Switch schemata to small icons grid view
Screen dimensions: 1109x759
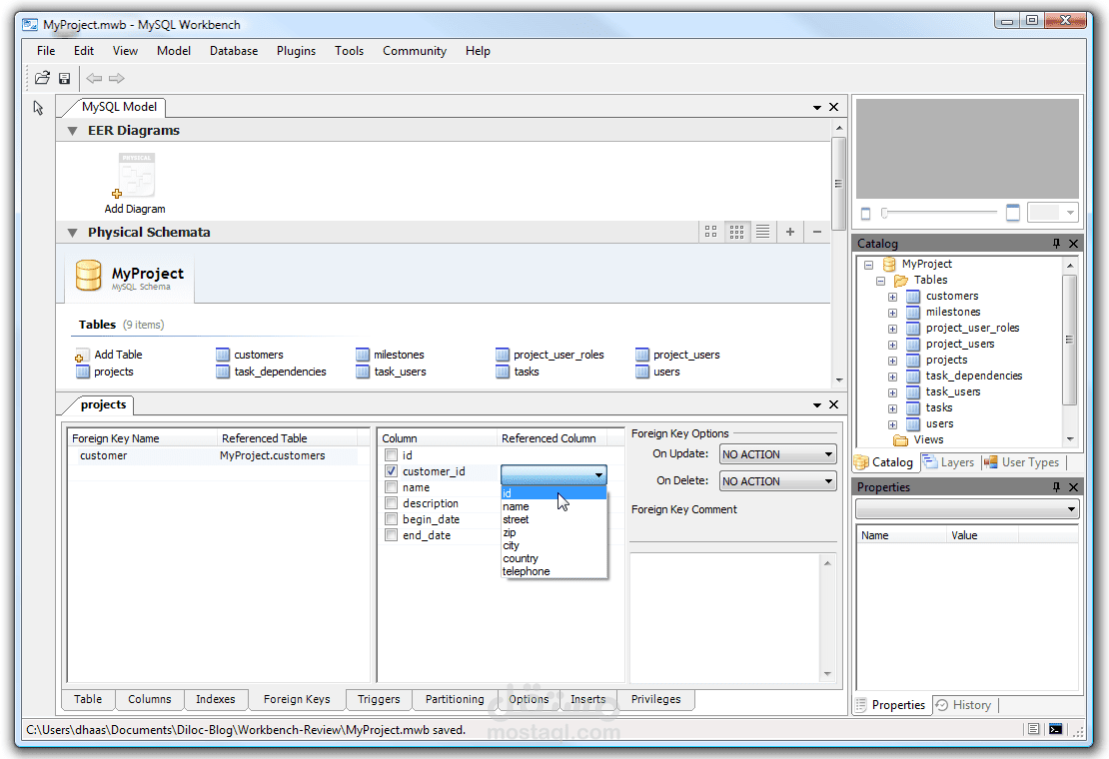(x=737, y=231)
